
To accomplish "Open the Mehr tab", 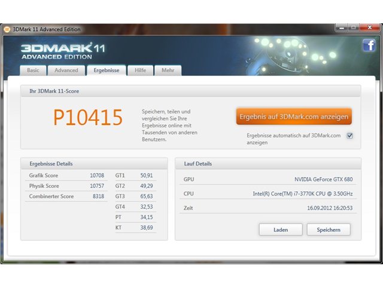I will click(x=168, y=71).
